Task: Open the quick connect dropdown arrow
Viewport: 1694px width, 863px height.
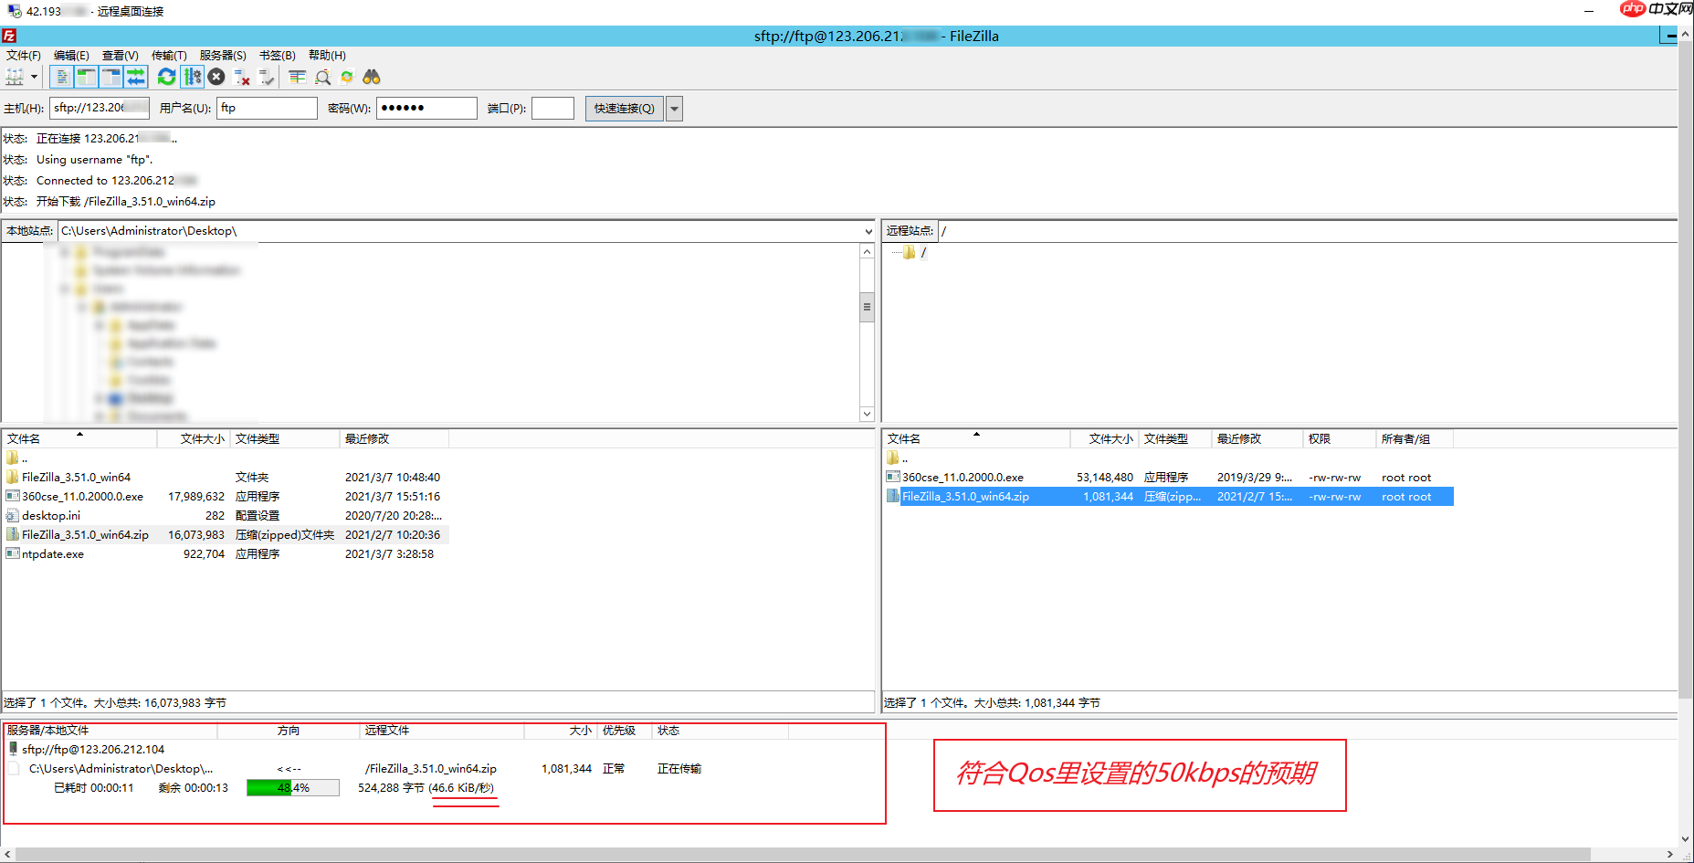Action: 674,108
